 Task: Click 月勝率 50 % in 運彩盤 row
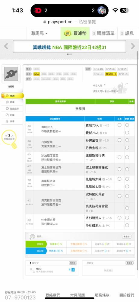point(56,251)
